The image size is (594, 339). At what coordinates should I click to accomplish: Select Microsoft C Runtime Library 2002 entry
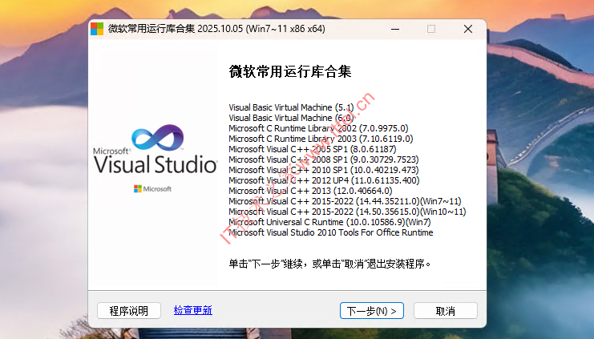[318, 127]
